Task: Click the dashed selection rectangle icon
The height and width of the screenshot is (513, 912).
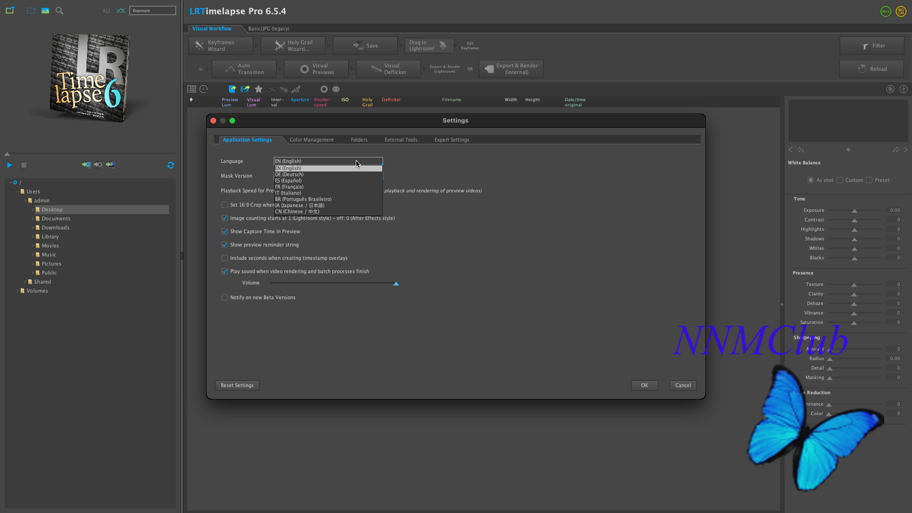Action: point(31,10)
